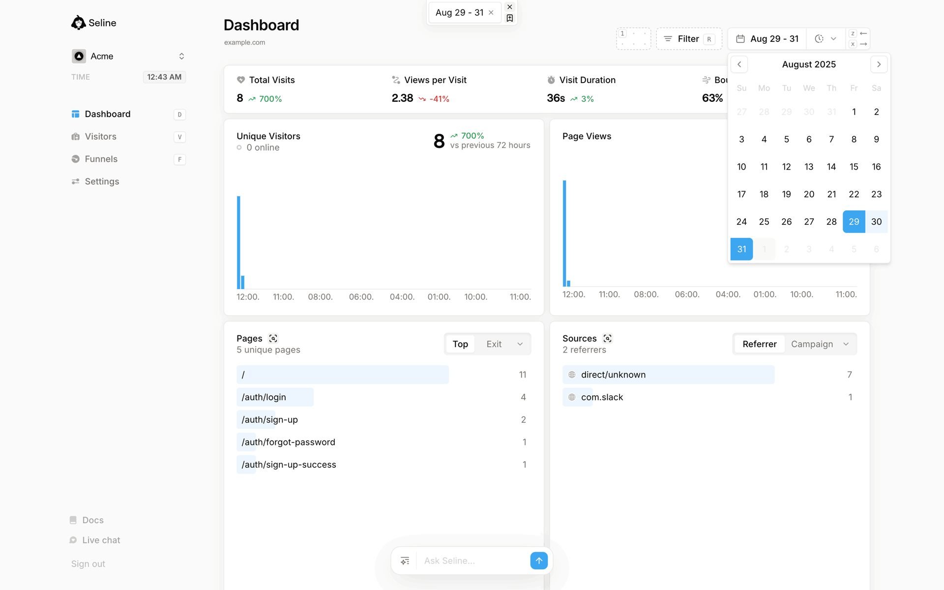
Task: Filter by /auth/sign-up-success page
Action: point(383,465)
